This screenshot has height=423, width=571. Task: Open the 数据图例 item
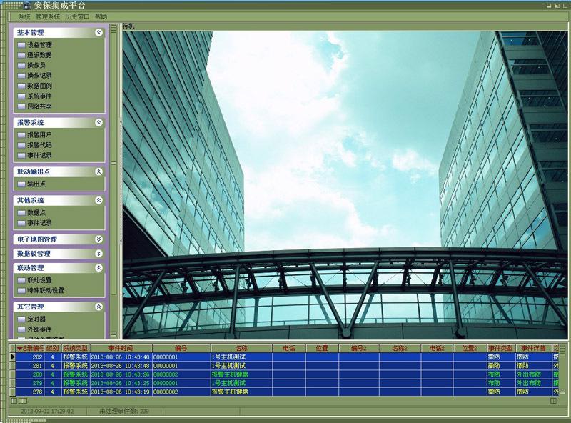click(39, 86)
